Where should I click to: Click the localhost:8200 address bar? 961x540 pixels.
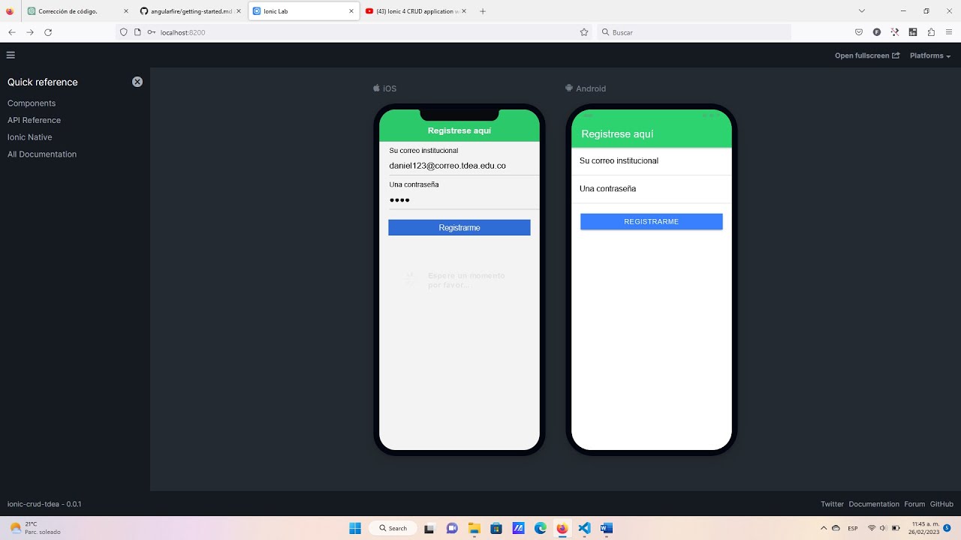pyautogui.click(x=353, y=32)
